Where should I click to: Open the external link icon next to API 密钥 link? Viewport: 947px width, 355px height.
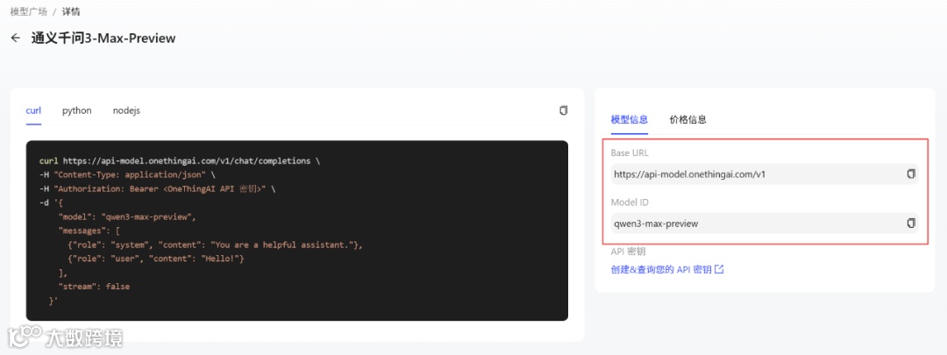[719, 269]
